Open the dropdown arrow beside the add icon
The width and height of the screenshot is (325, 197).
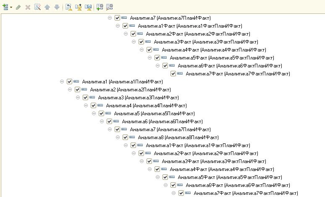[x=11, y=7]
